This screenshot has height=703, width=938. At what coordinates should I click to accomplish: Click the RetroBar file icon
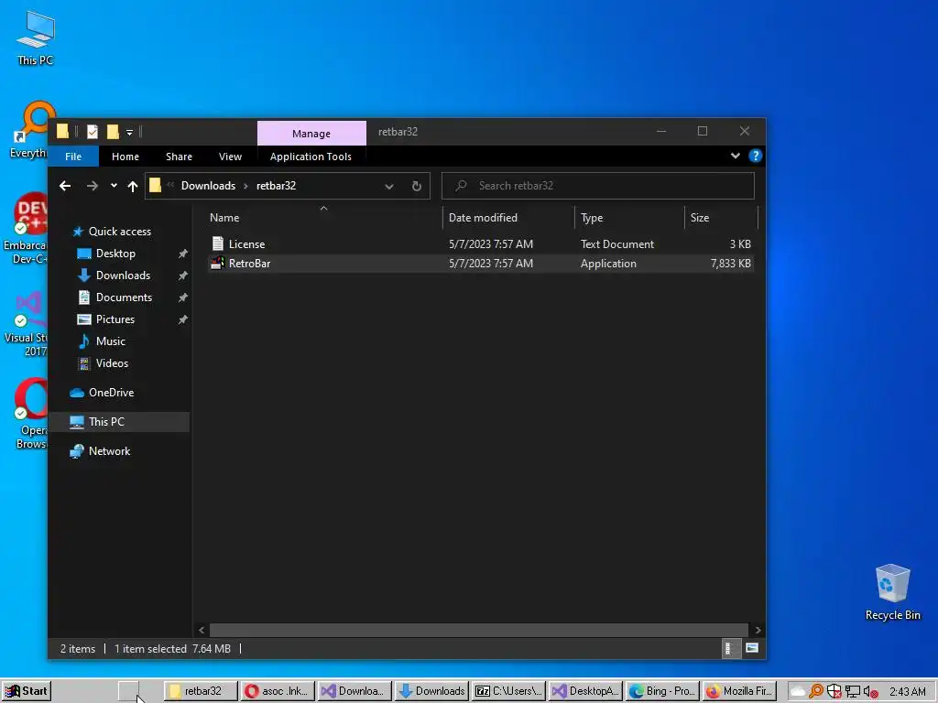pos(218,264)
